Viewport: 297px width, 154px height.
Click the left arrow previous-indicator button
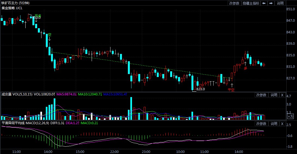coord(264,3)
